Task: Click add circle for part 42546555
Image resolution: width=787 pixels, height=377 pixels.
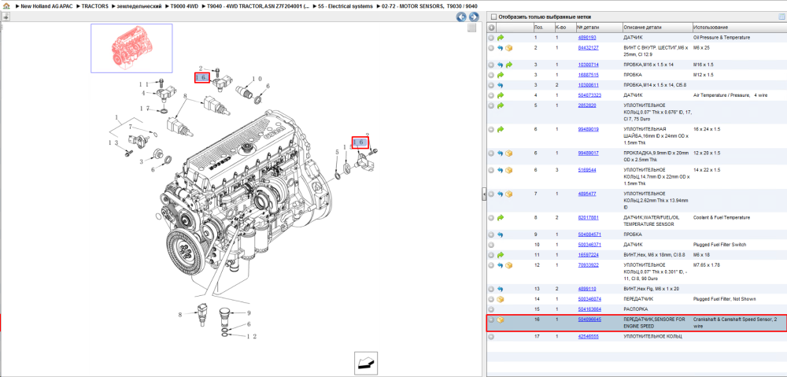Action: (491, 336)
